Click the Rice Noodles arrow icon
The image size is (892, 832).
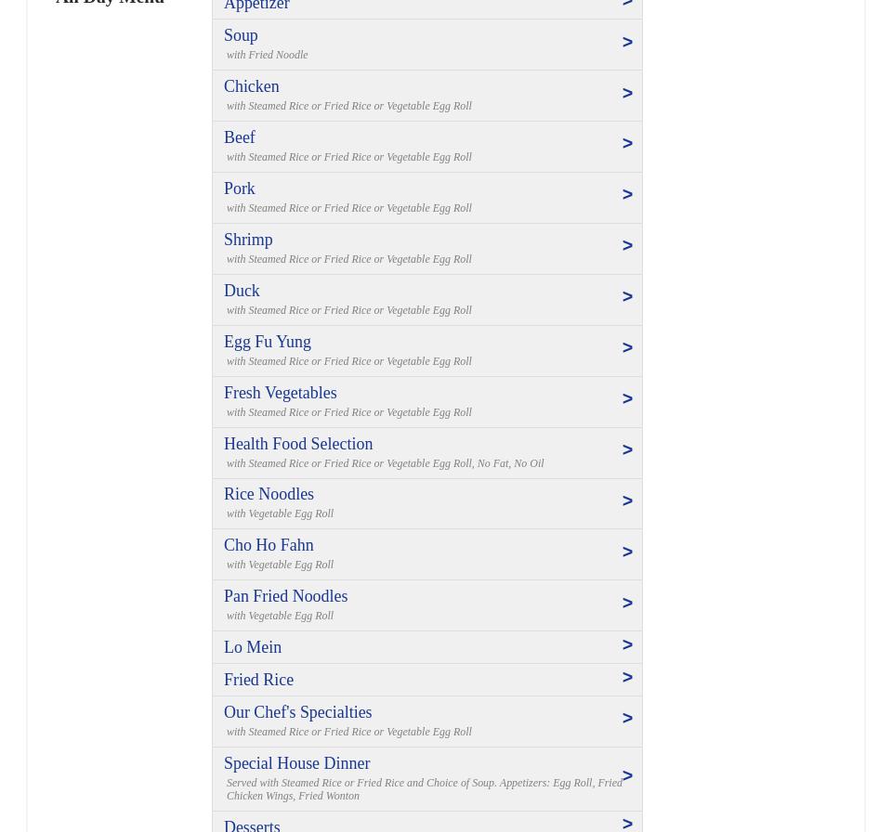pos(627,501)
